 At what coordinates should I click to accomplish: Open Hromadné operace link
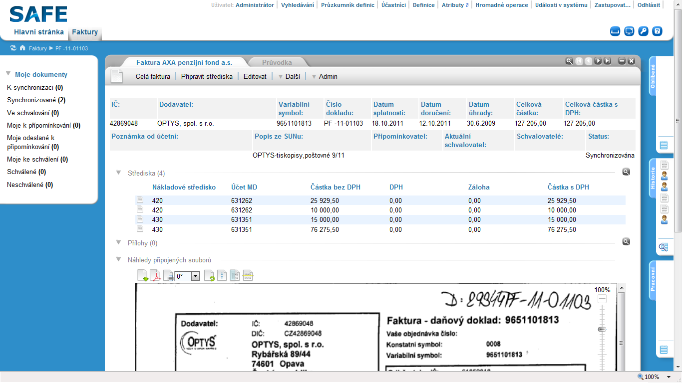click(x=502, y=5)
